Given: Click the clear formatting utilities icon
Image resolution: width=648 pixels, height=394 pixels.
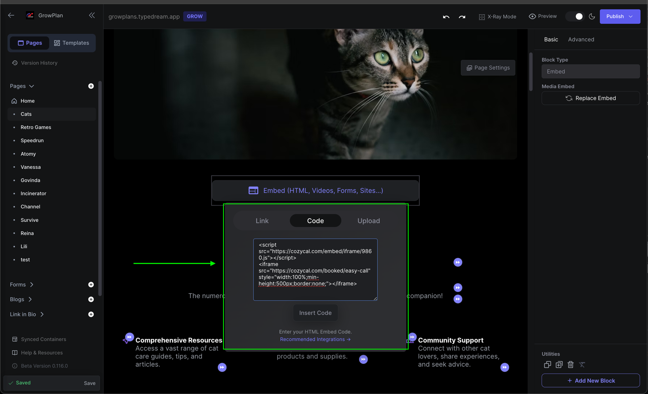Looking at the screenshot, I should [582, 365].
